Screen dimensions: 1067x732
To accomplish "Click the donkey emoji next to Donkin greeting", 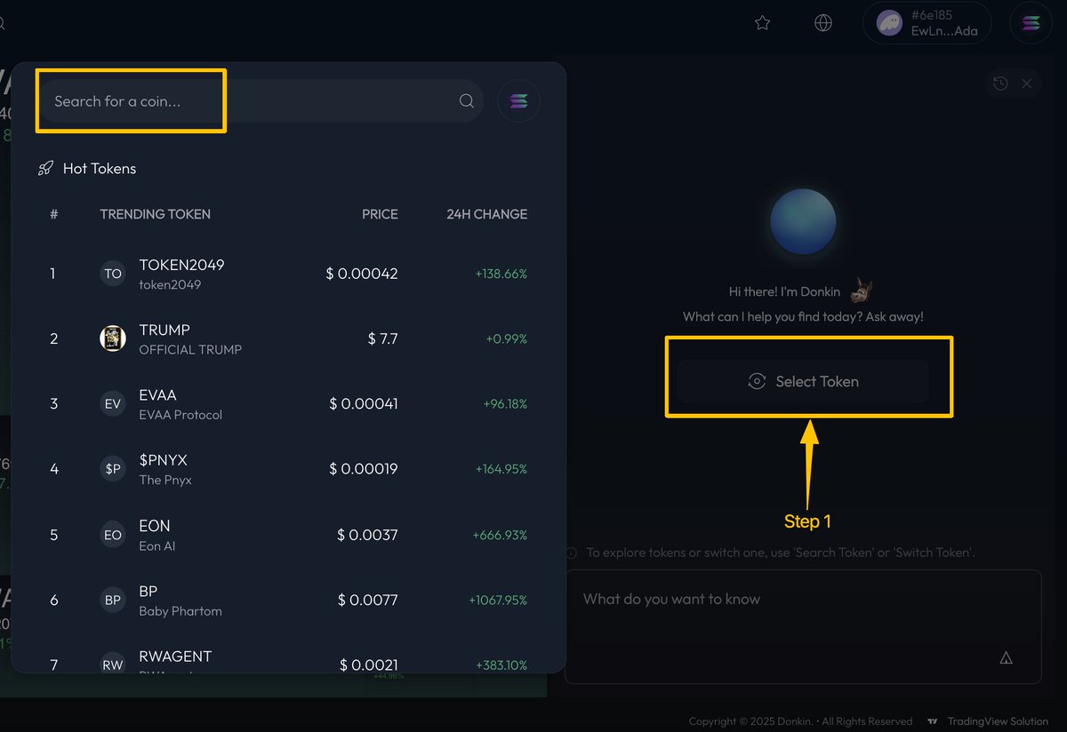I will tap(861, 290).
